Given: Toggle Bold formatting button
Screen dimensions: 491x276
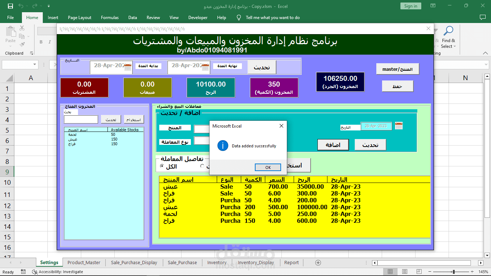Looking at the screenshot, I should tap(41, 42).
